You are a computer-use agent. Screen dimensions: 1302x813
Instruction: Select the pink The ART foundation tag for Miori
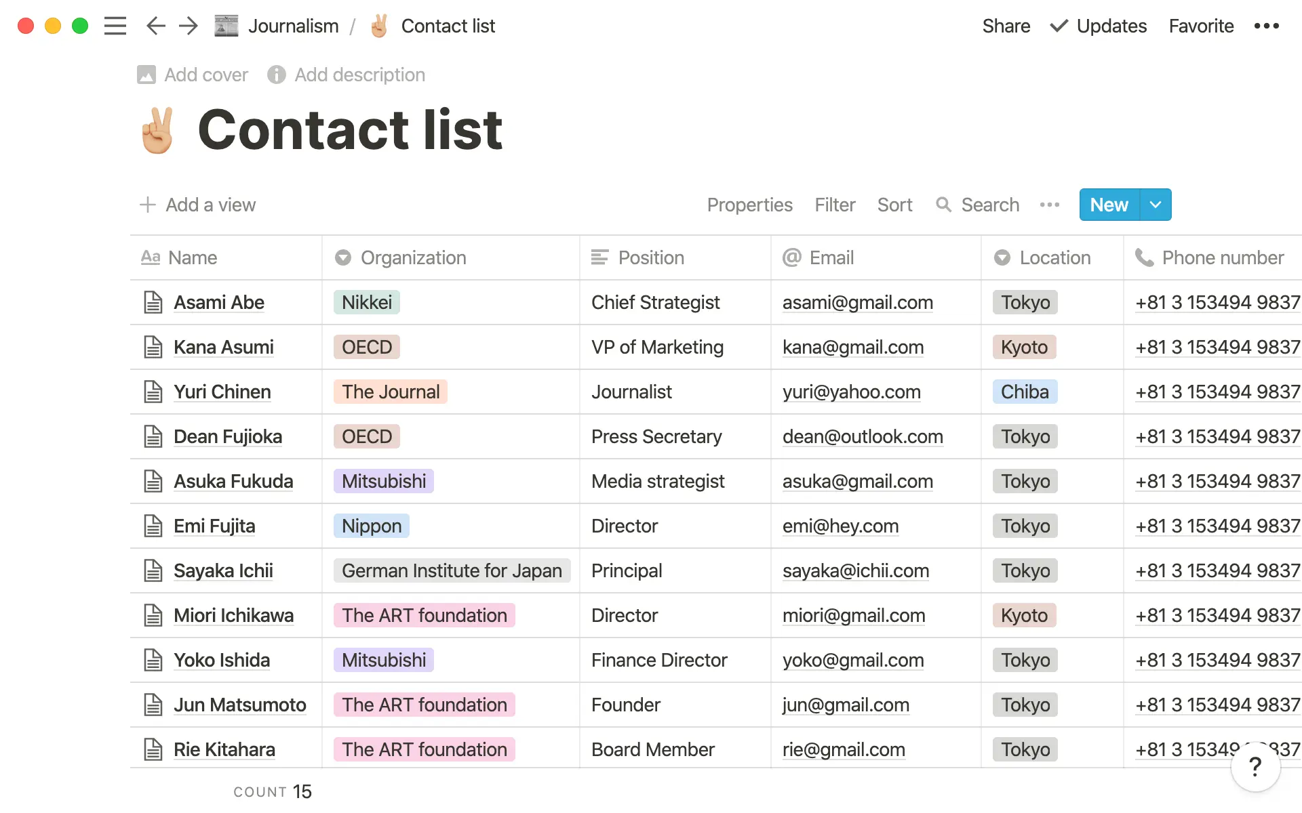point(424,615)
